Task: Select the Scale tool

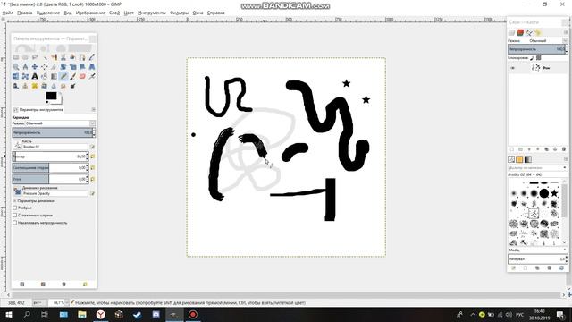Action: [72, 67]
